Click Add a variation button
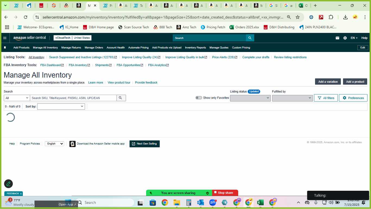The width and height of the screenshot is (371, 209). [x=328, y=82]
